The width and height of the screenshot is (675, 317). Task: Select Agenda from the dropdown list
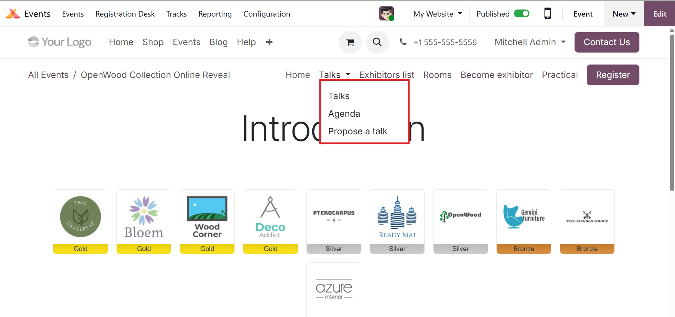(344, 114)
